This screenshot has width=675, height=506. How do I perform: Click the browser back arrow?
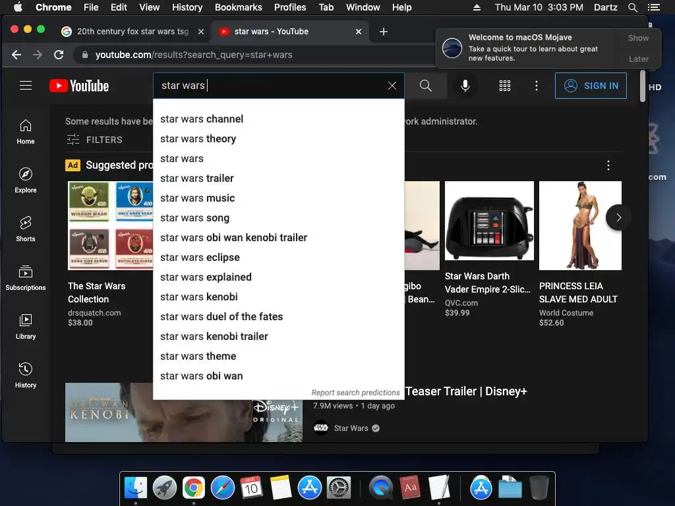point(16,55)
